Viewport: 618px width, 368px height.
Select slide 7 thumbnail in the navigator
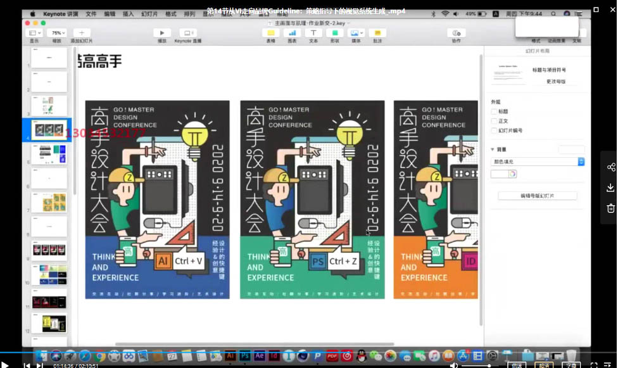(x=49, y=202)
